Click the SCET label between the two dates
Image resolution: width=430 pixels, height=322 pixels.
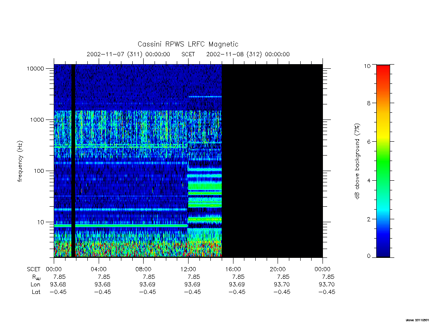pyautogui.click(x=188, y=54)
